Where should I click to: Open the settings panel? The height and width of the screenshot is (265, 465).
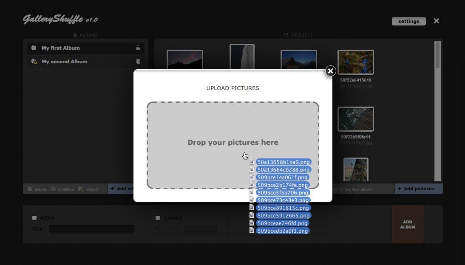[x=408, y=21]
